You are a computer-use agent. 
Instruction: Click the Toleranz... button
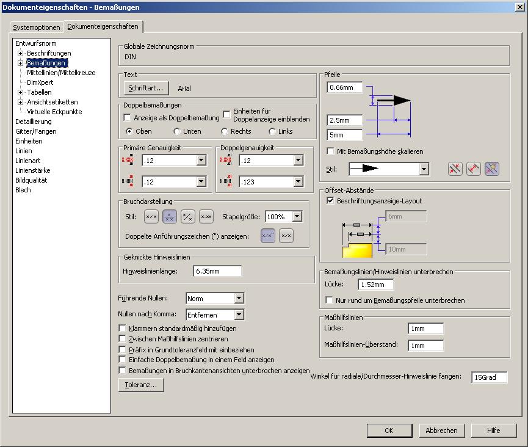pyautogui.click(x=141, y=385)
